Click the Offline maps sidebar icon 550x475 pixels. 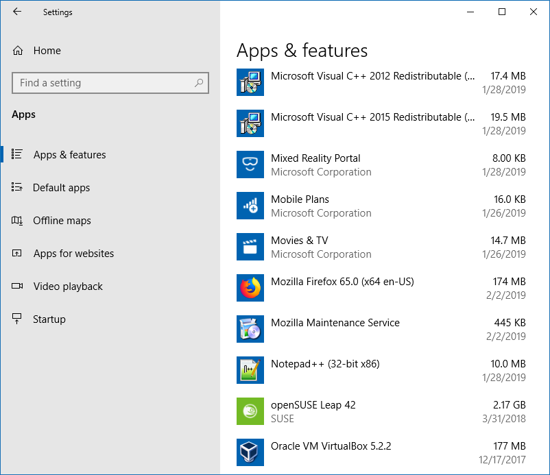pyautogui.click(x=17, y=220)
